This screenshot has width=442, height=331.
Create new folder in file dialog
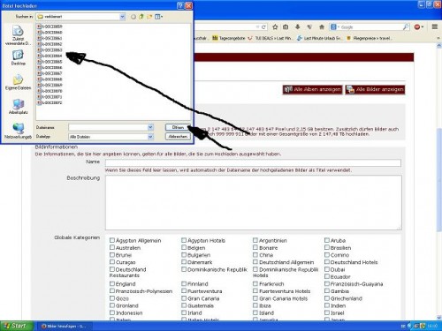pyautogui.click(x=149, y=17)
